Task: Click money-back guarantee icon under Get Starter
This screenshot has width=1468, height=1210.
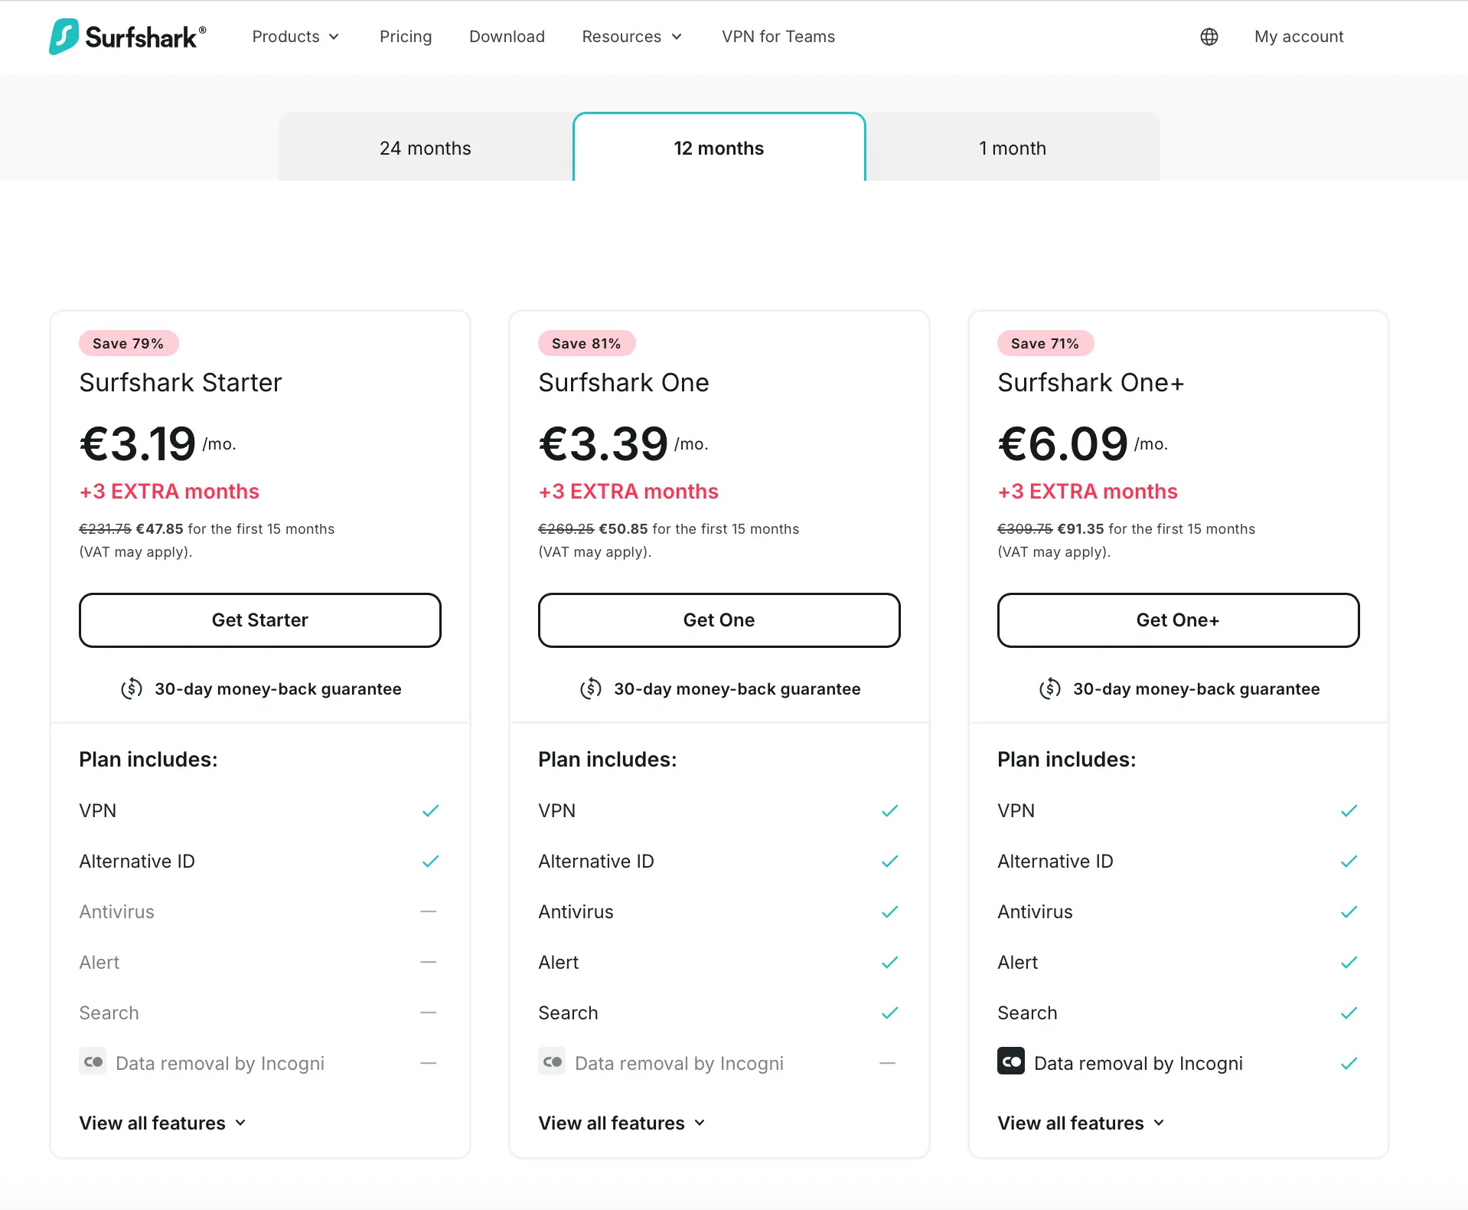Action: [132, 688]
